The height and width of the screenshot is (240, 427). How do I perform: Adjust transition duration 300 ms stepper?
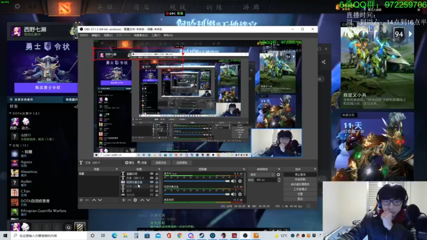click(279, 180)
